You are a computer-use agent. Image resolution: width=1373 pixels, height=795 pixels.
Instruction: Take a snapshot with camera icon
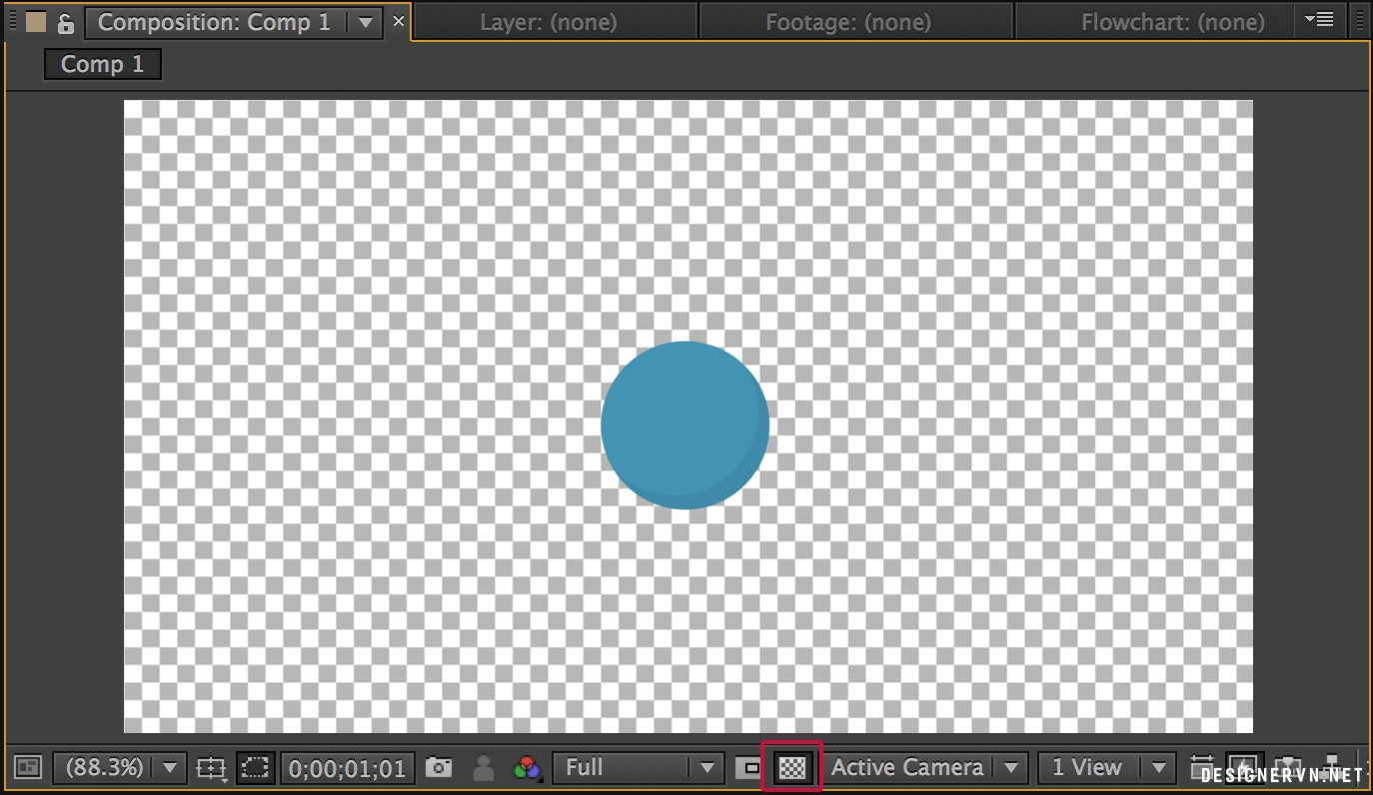pyautogui.click(x=439, y=768)
